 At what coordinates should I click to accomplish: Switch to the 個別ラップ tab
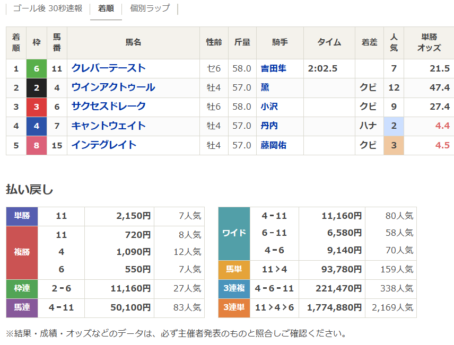[x=150, y=8]
